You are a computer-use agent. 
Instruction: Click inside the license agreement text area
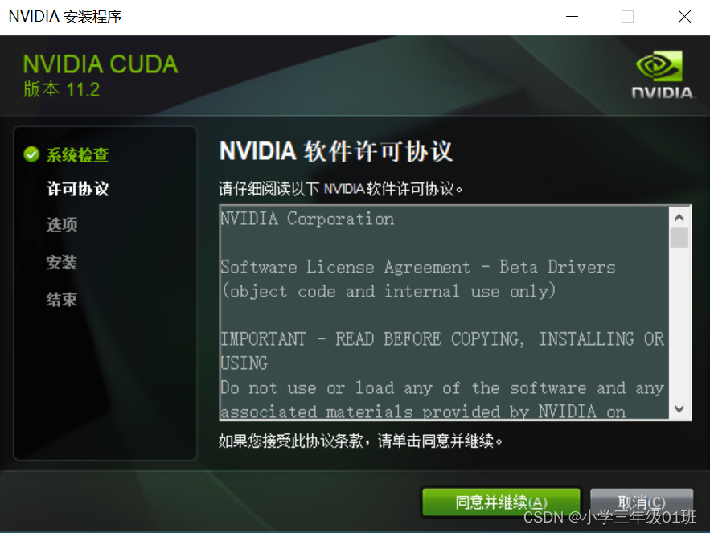coord(442,314)
